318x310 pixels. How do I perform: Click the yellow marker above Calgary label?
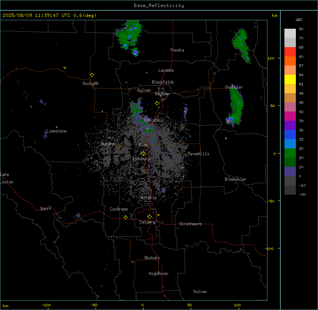click(x=149, y=216)
